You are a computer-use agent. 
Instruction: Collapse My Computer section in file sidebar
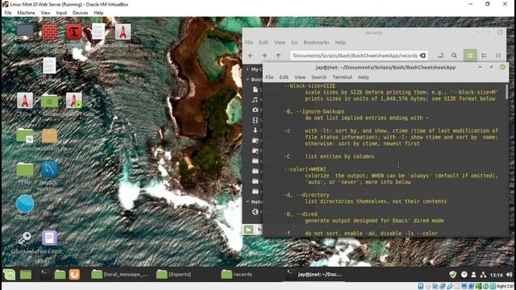[x=248, y=69]
